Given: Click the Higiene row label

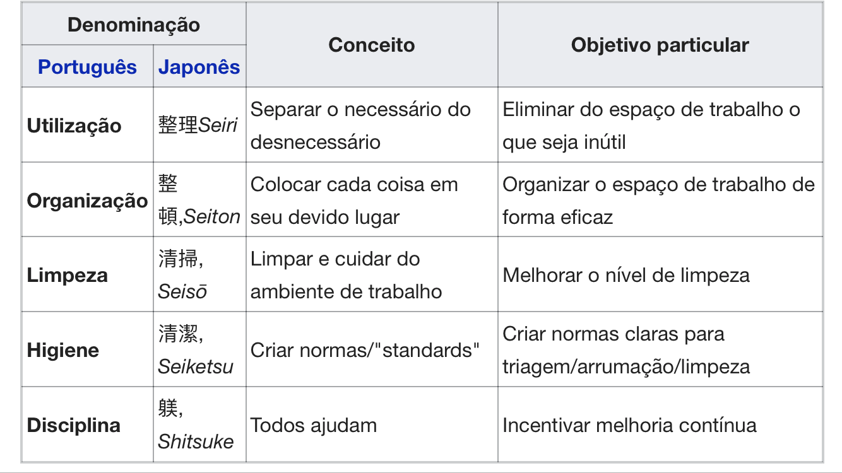Looking at the screenshot, I should (x=62, y=350).
